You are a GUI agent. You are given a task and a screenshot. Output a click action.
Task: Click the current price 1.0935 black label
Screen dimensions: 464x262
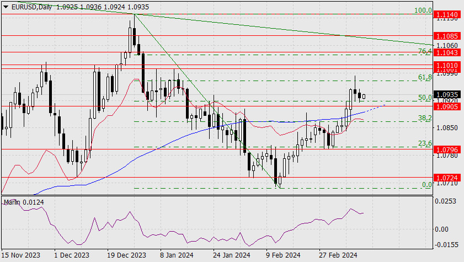coord(447,95)
